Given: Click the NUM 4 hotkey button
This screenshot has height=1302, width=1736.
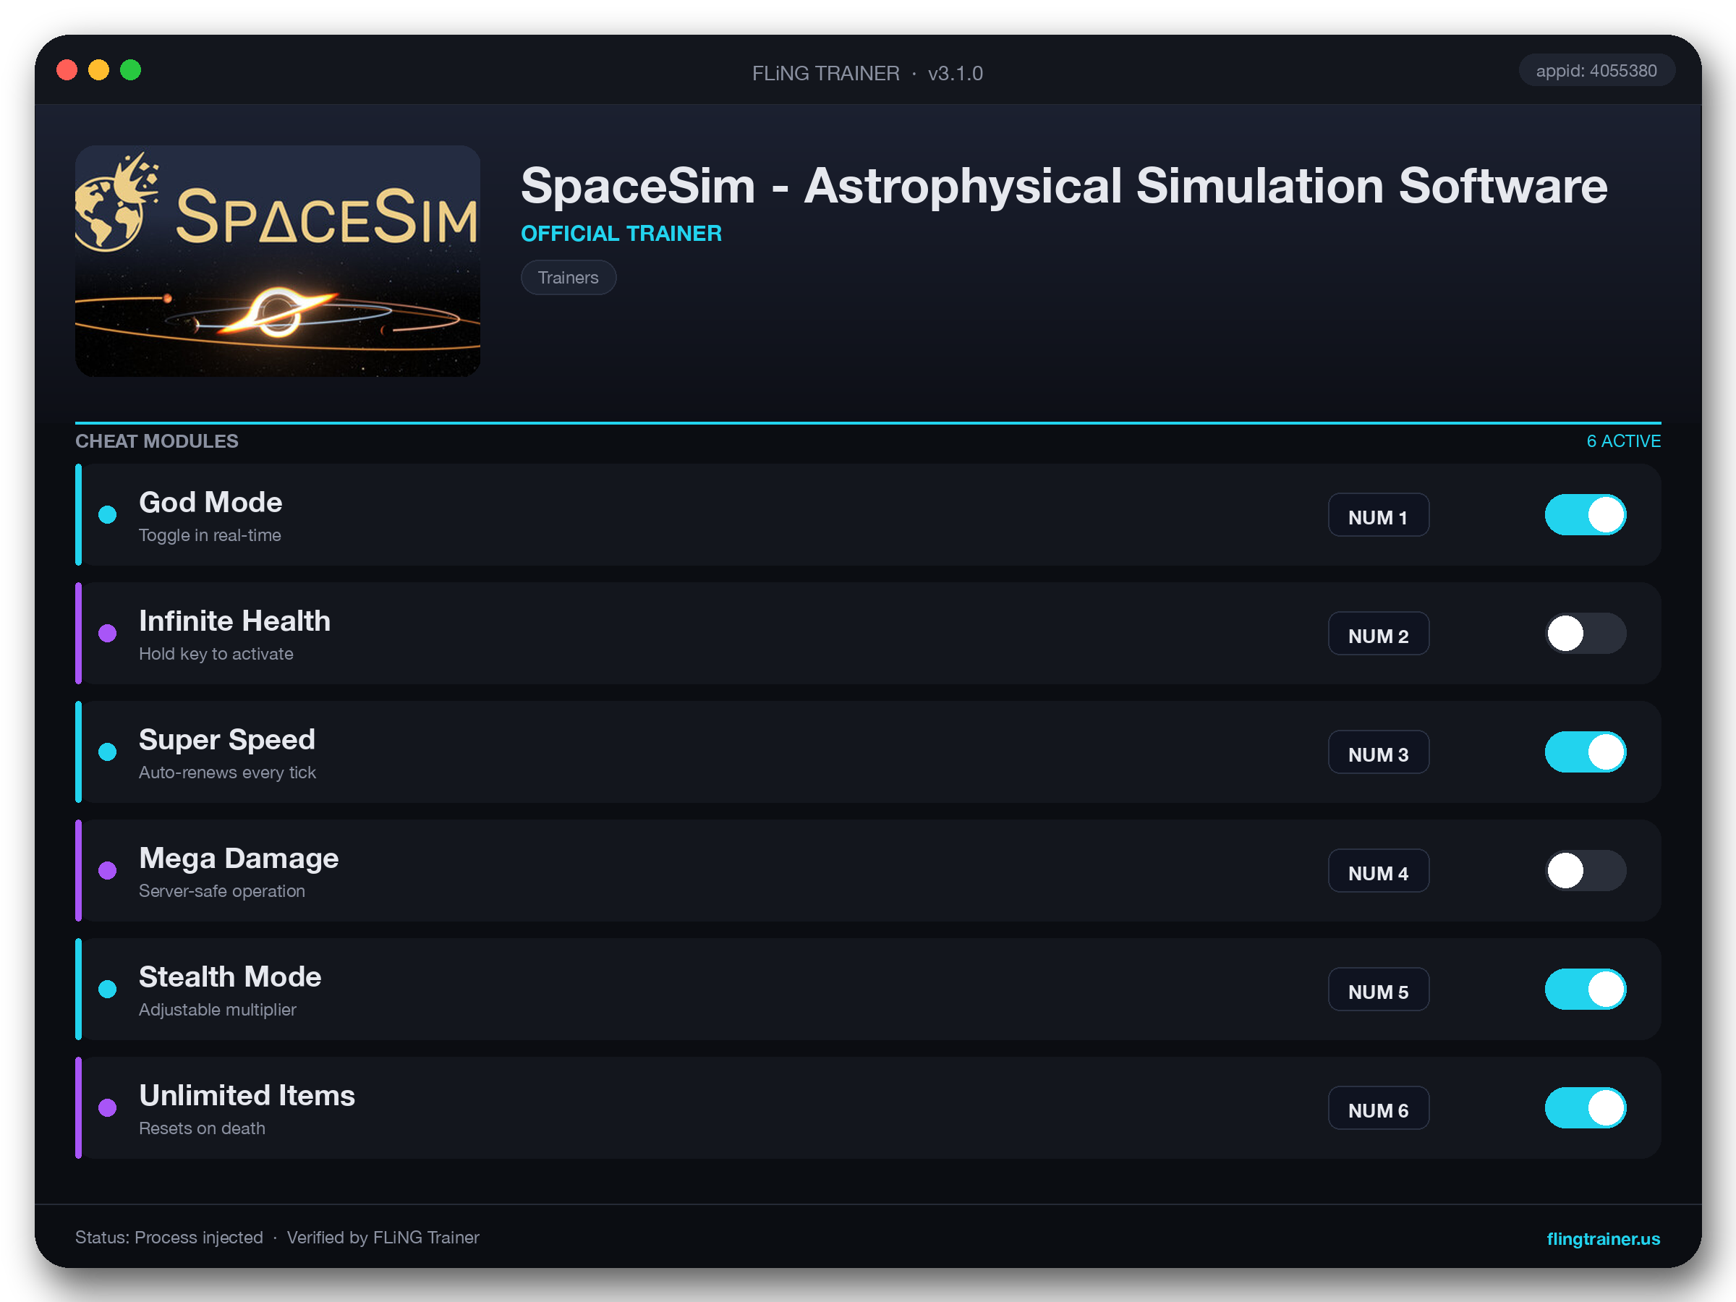Looking at the screenshot, I should tap(1378, 870).
